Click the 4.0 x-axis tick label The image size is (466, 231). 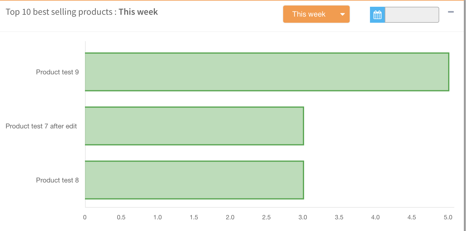pos(376,217)
